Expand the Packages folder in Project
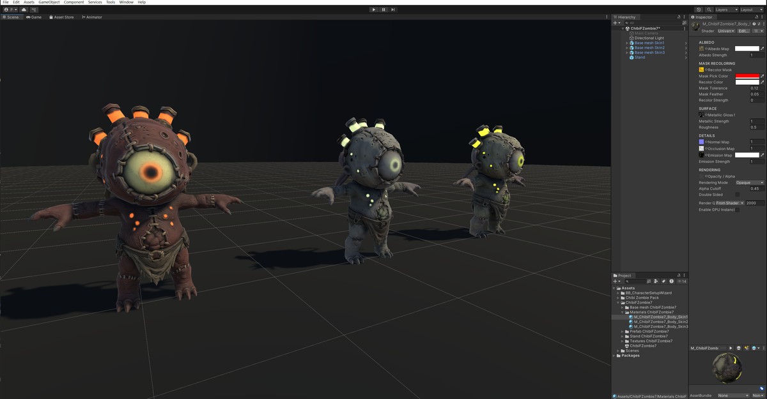Image resolution: width=767 pixels, height=399 pixels. tap(615, 356)
